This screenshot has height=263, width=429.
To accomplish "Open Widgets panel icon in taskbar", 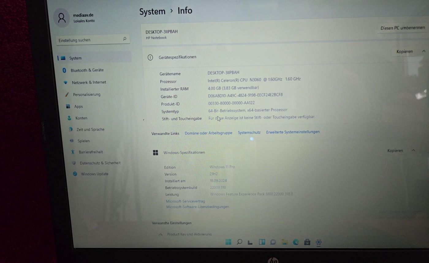I will pos(262,242).
